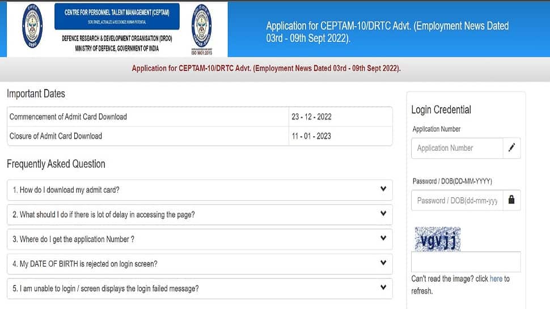550x309 pixels.
Task: Click 'Defence Research & Development Organisation (DRDO)' text
Action: click(x=117, y=38)
